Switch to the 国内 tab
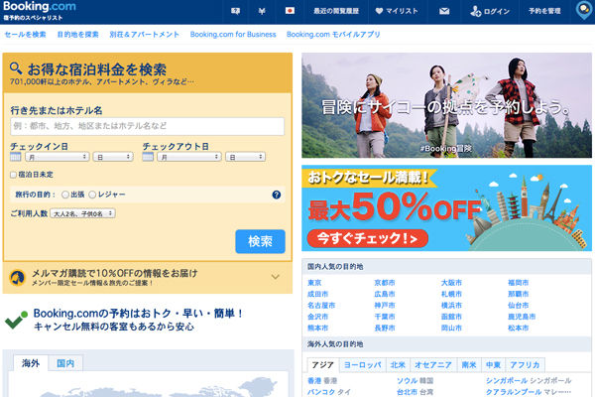 [65, 363]
